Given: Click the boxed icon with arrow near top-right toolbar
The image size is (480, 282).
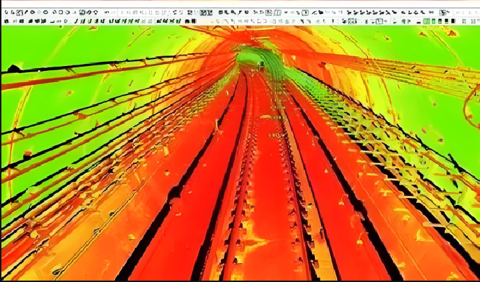Looking at the screenshot, I should [445, 13].
